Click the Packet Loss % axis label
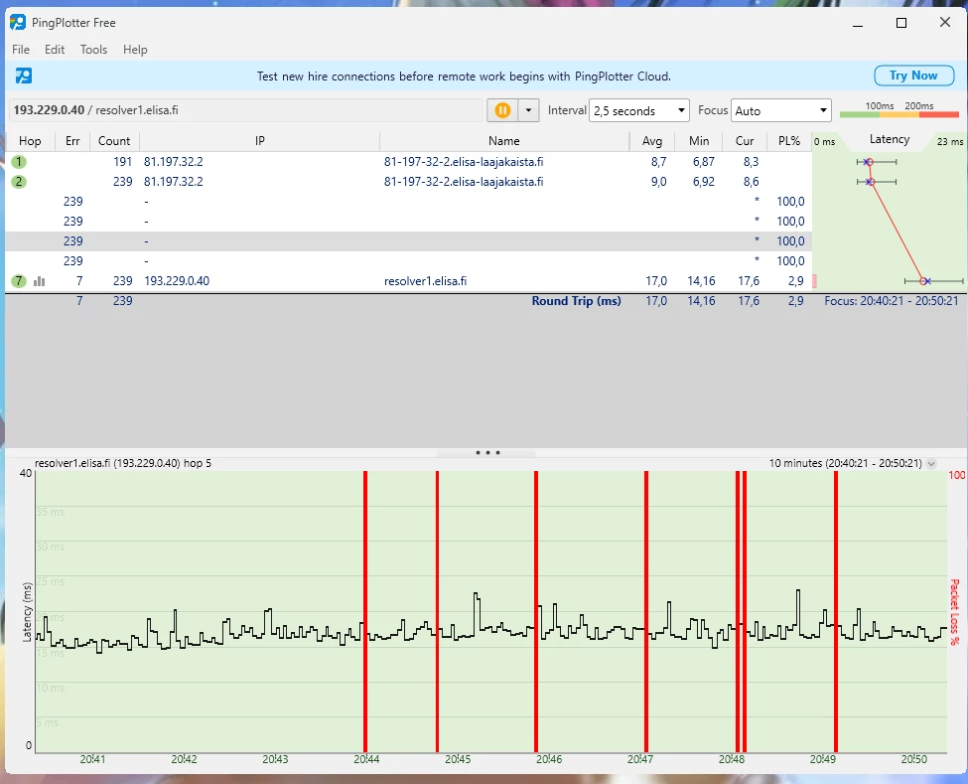The height and width of the screenshot is (784, 968). click(955, 612)
